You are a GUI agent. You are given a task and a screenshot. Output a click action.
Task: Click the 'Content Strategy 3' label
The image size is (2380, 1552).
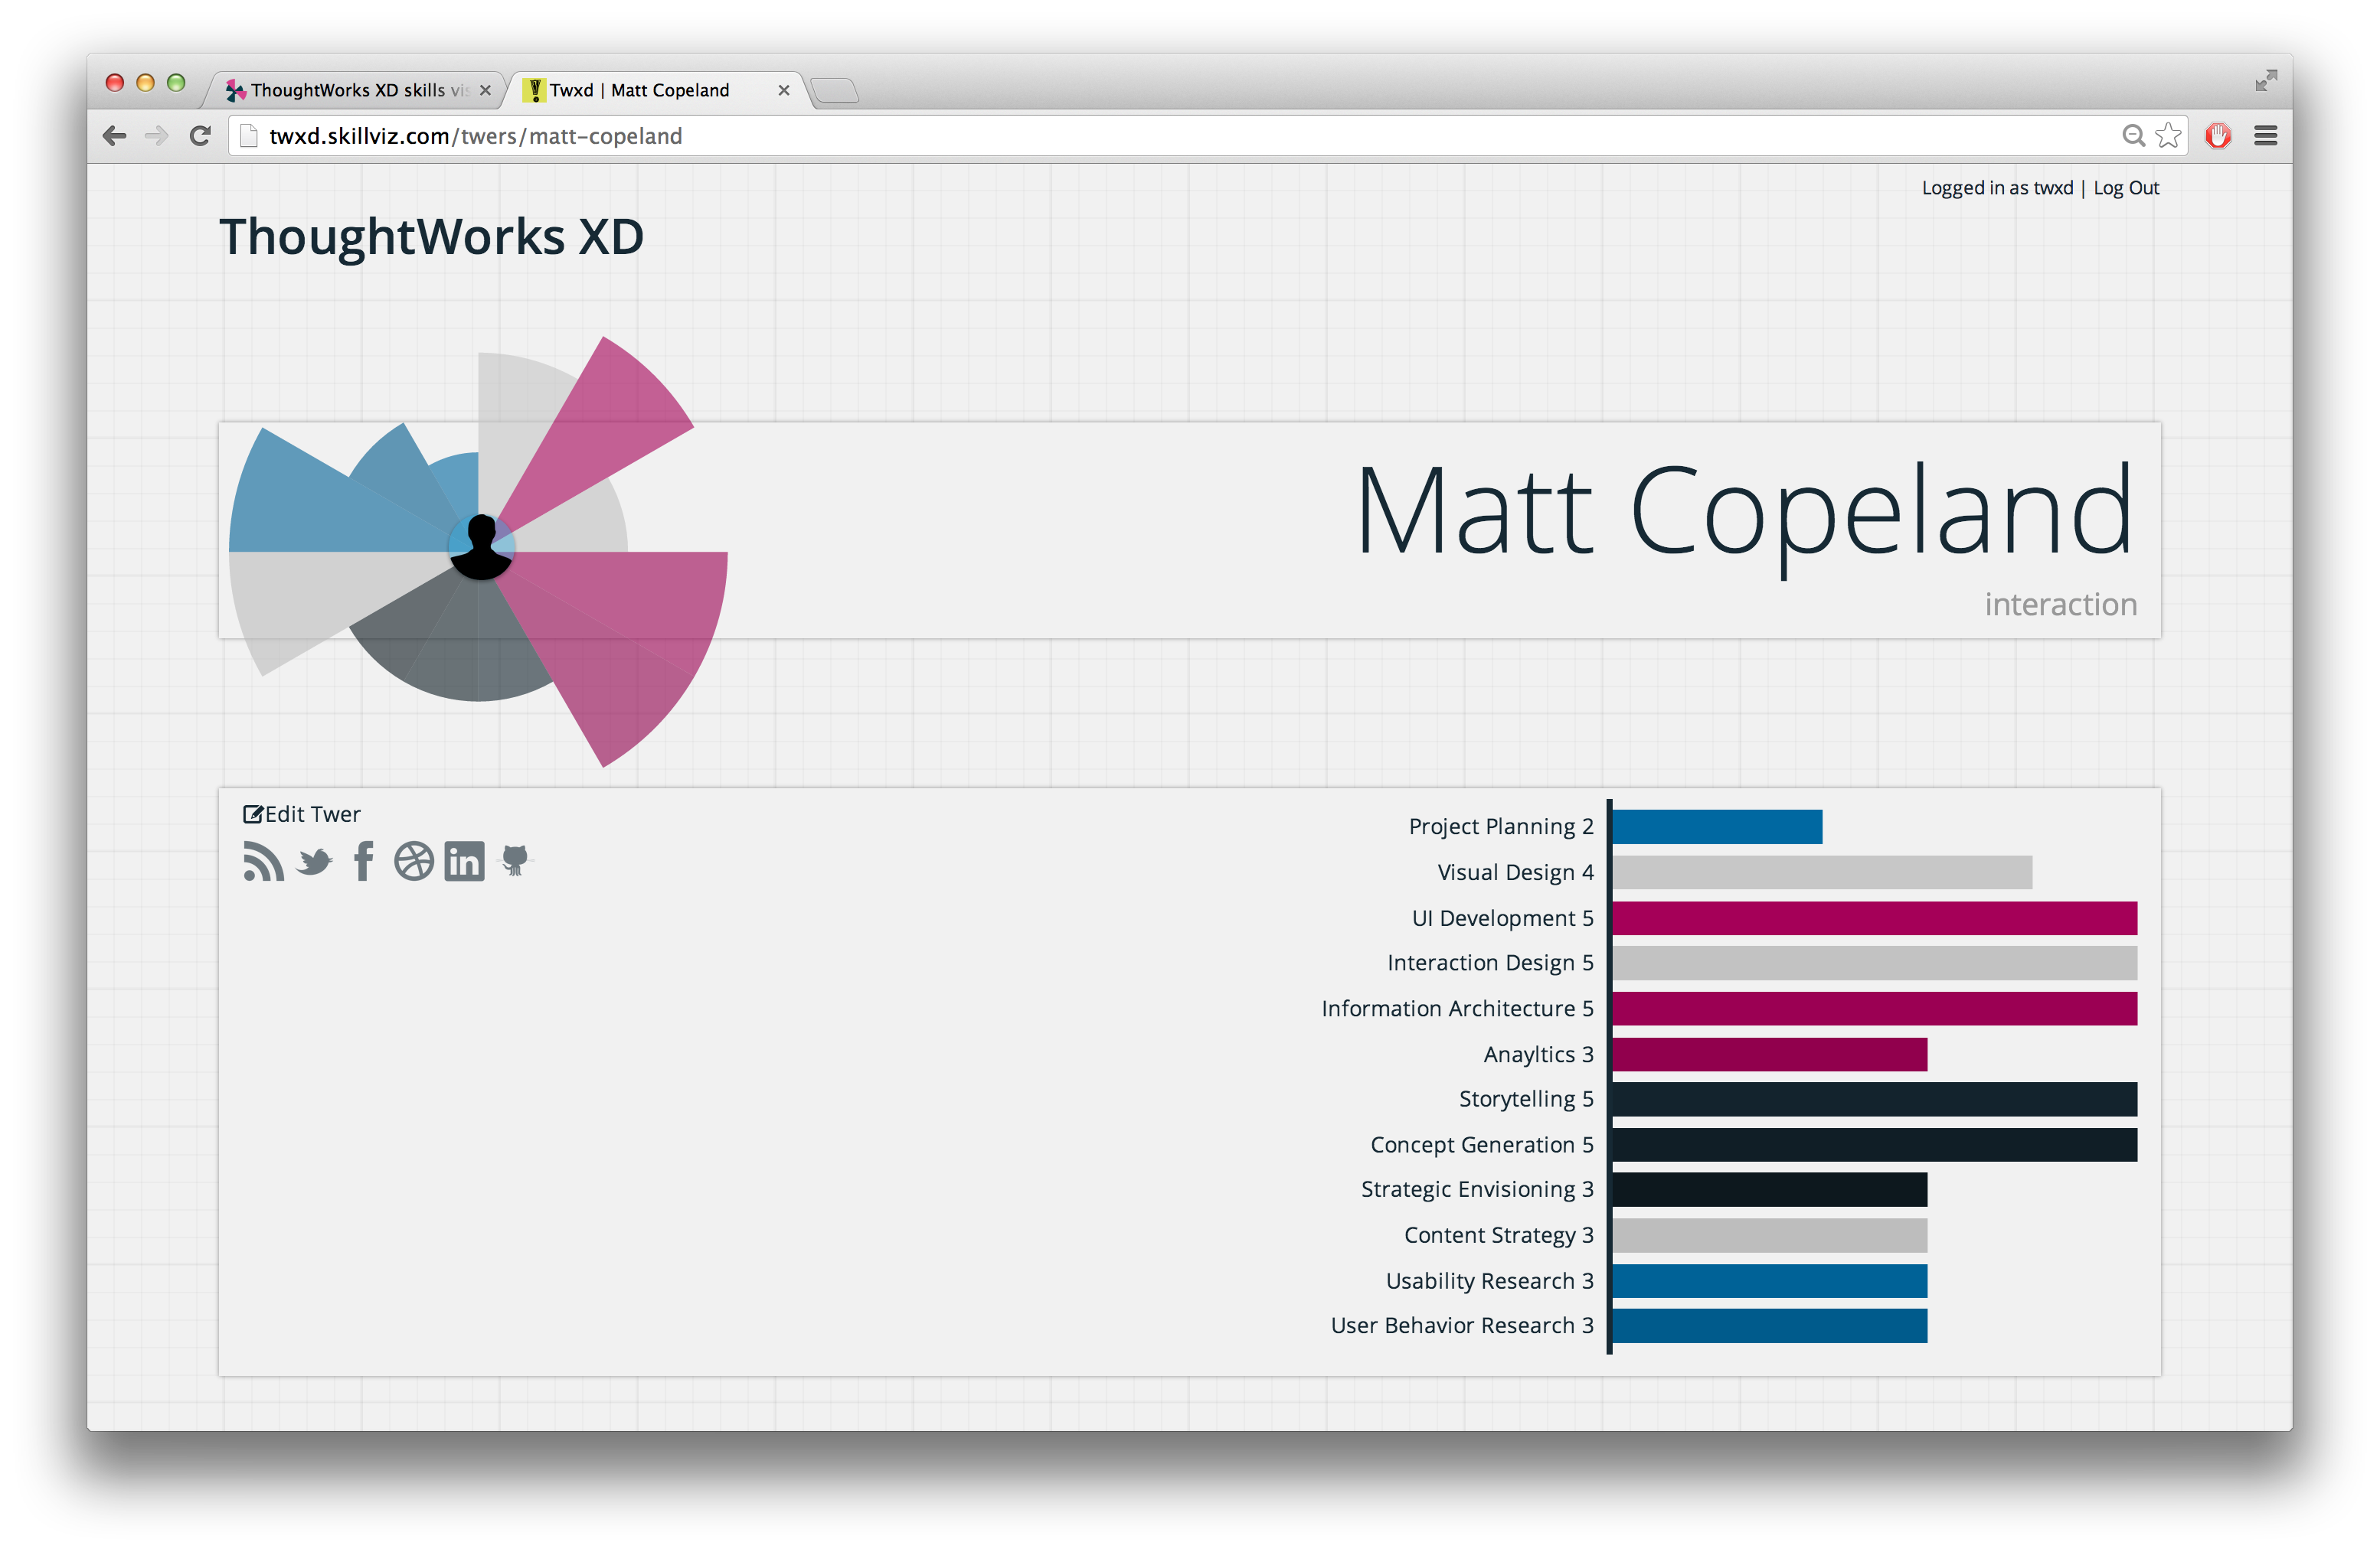[1499, 1235]
